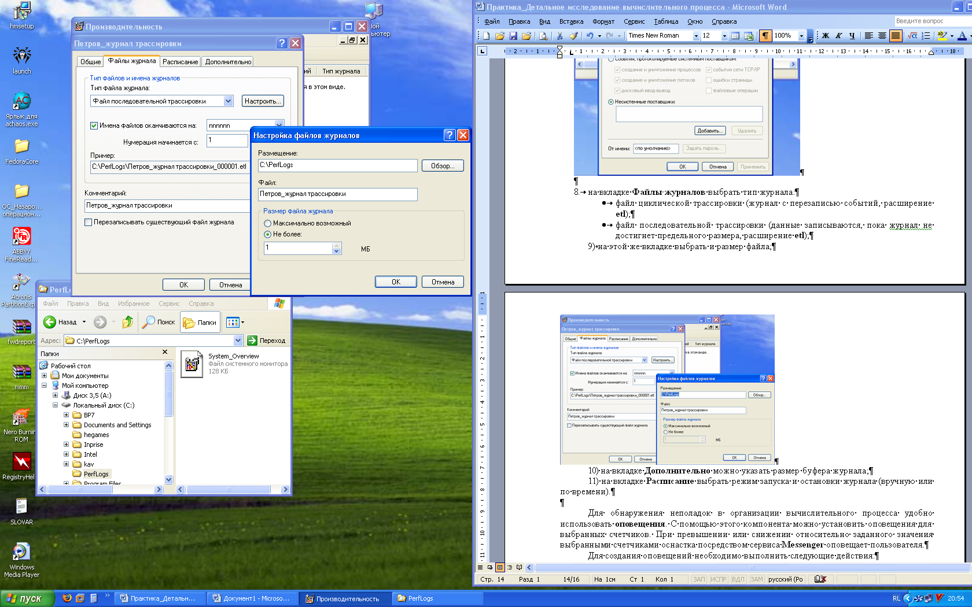
Task: Toggle italic formatting (К) in Word
Action: (x=839, y=36)
